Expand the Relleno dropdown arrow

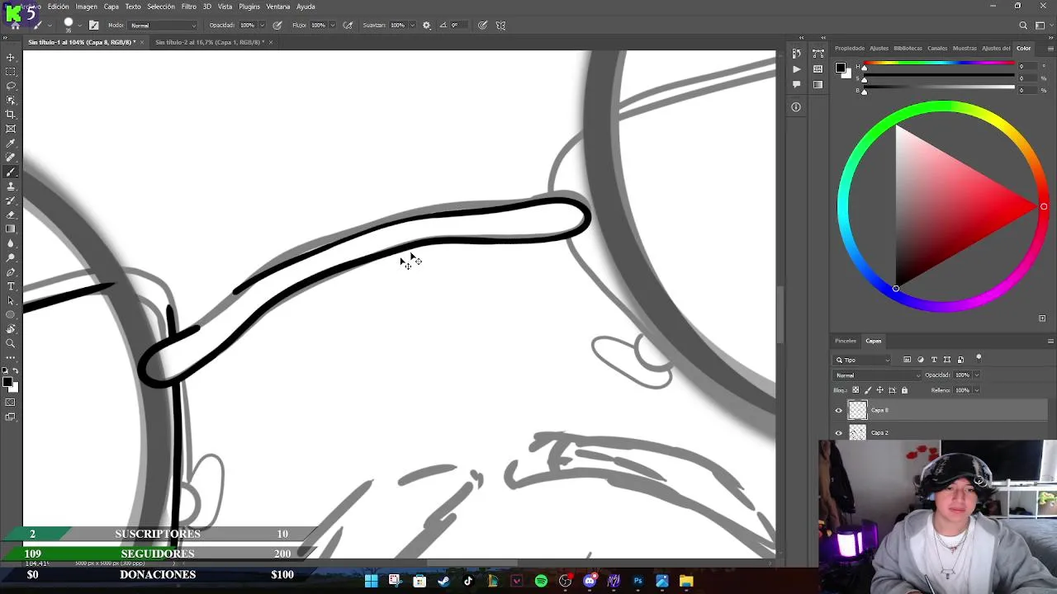tap(977, 390)
